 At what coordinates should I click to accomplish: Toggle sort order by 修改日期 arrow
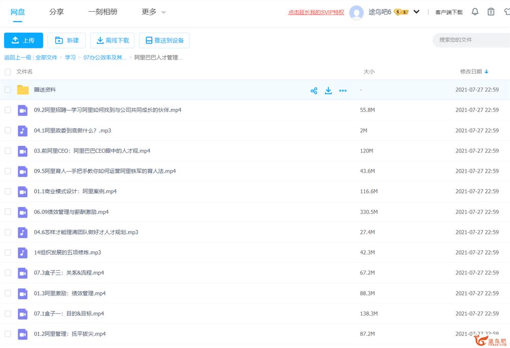tap(487, 72)
